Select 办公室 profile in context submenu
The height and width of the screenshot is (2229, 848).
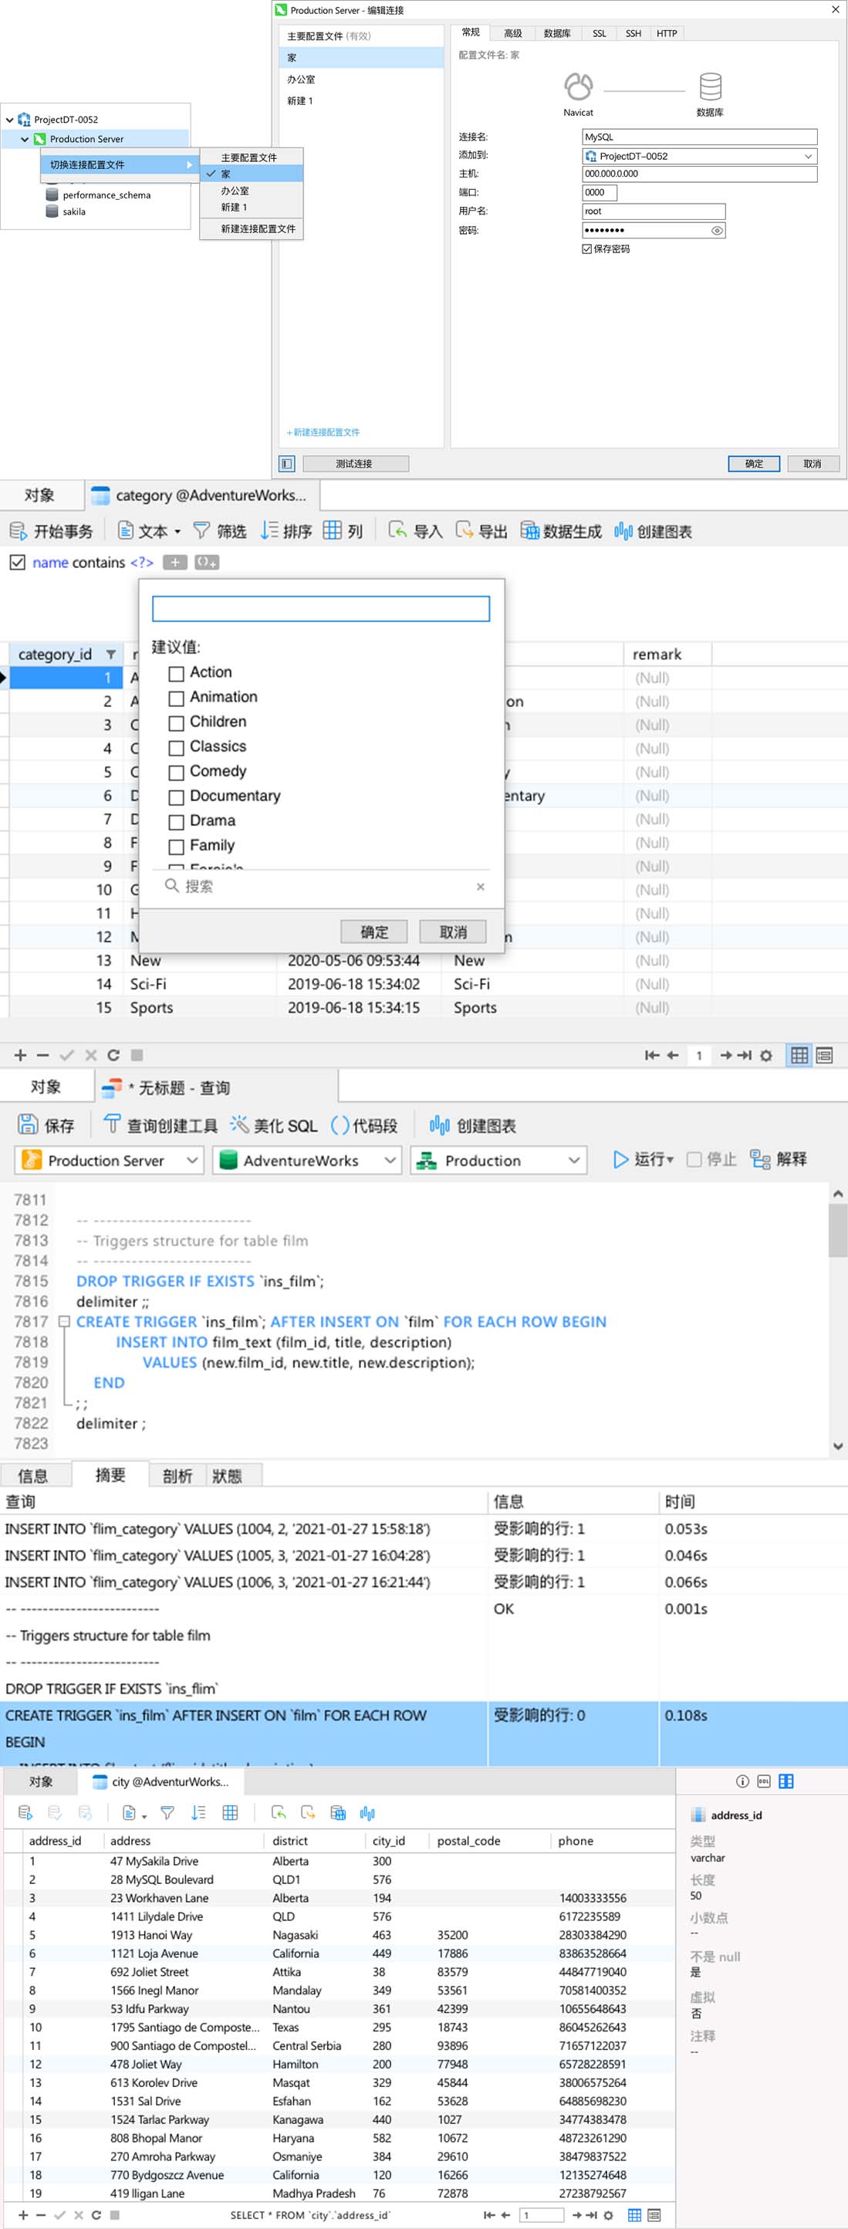[235, 191]
